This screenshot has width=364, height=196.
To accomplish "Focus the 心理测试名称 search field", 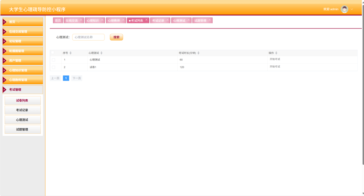I will [89, 37].
